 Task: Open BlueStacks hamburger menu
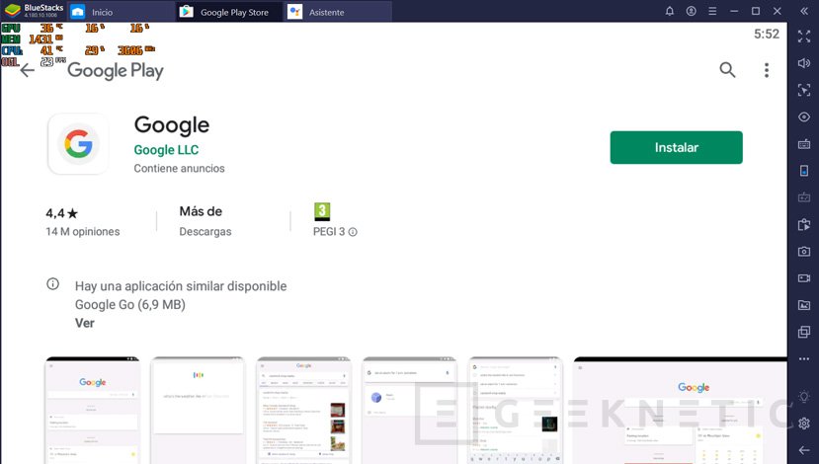coord(712,11)
